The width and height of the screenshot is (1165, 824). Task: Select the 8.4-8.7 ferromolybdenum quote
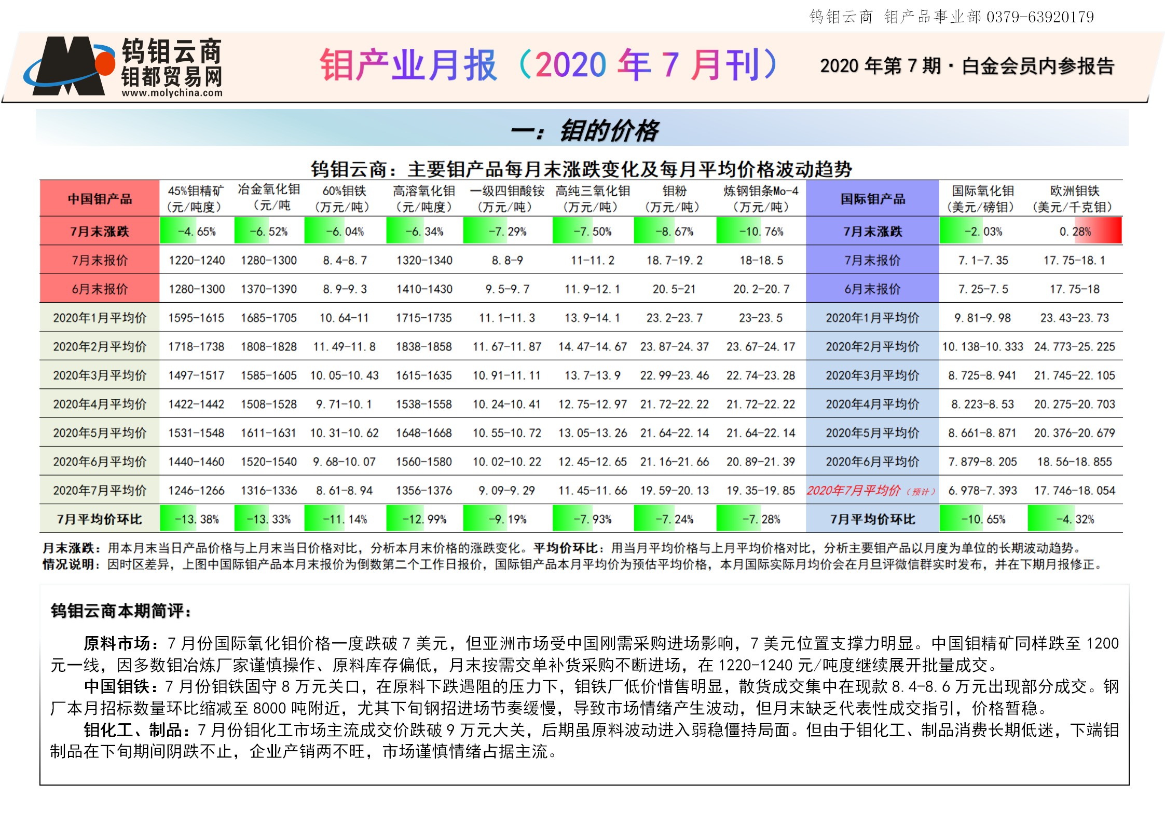[345, 260]
